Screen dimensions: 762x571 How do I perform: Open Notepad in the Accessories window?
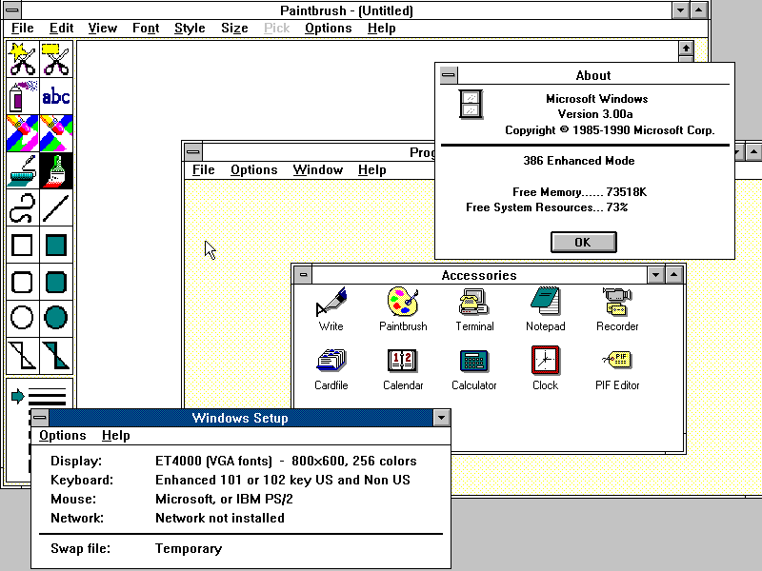(545, 303)
